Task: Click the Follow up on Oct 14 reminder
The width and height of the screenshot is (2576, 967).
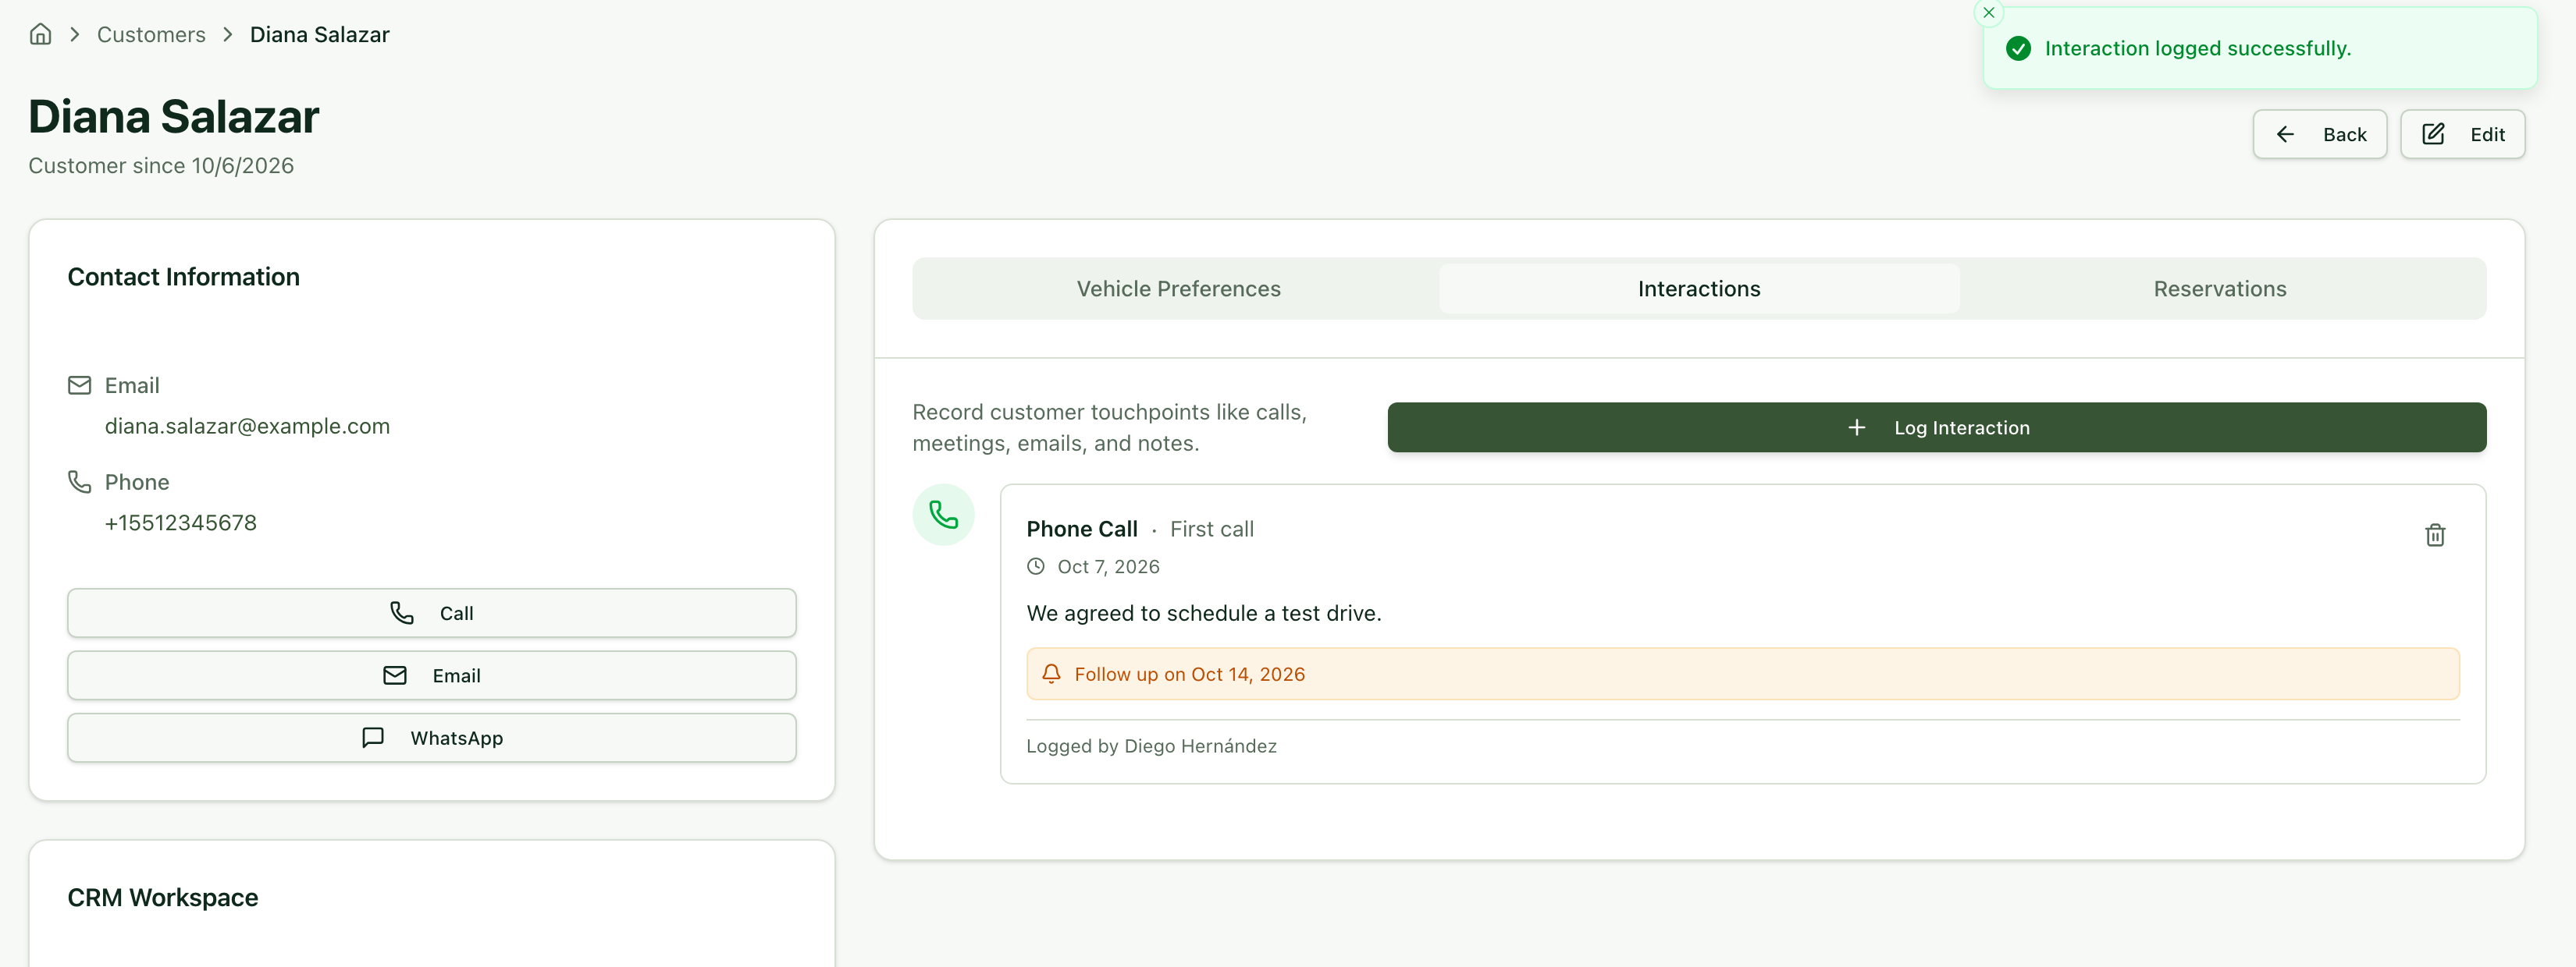Action: pos(1742,675)
